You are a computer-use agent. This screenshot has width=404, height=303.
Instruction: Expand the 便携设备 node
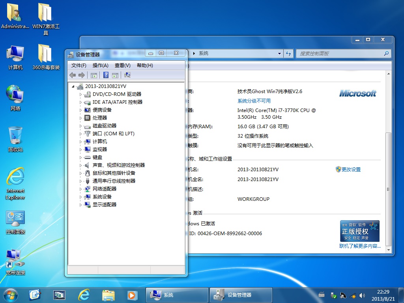click(x=80, y=110)
